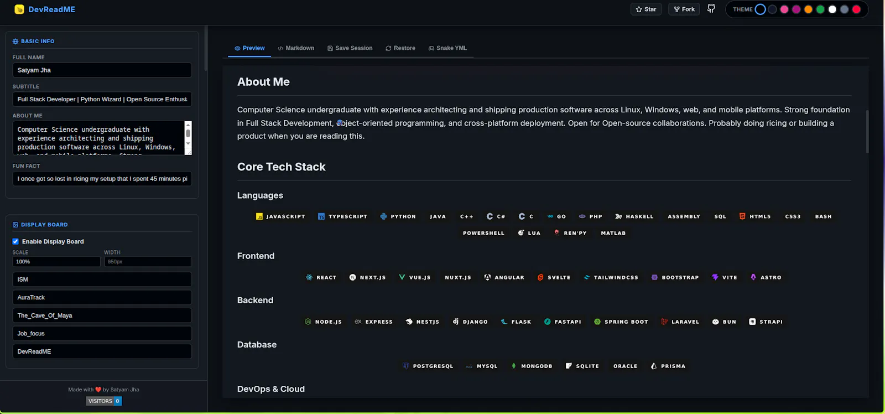The image size is (885, 414).
Task: Click the ISM display board field
Action: click(102, 280)
